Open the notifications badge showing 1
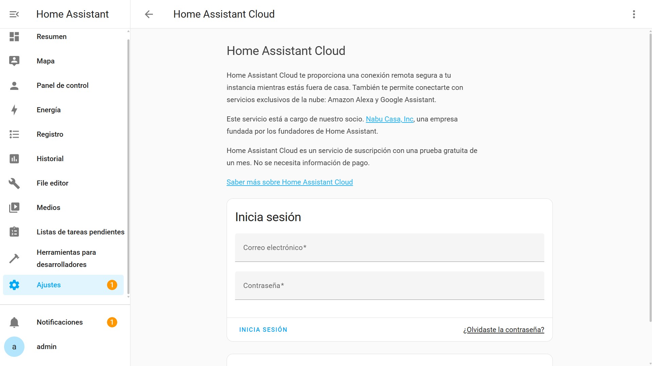 pyautogui.click(x=112, y=322)
